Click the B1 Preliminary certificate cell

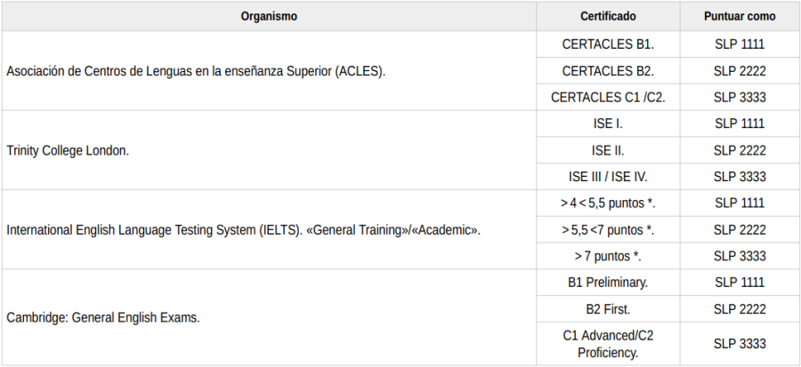pyautogui.click(x=608, y=283)
